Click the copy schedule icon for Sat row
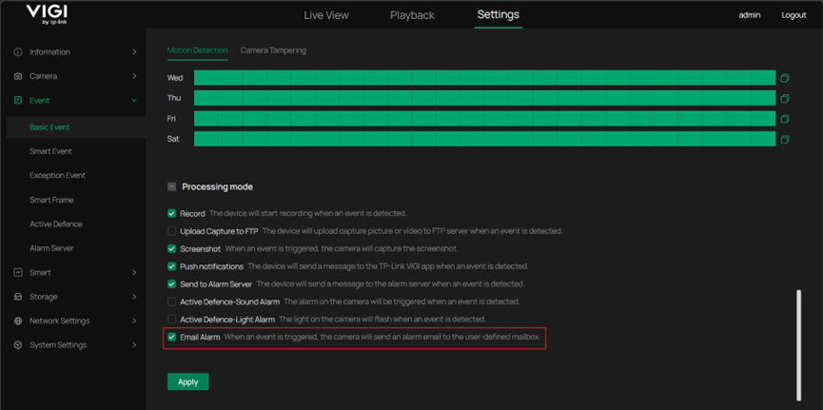Viewport: 823px width, 410px height. pyautogui.click(x=785, y=140)
